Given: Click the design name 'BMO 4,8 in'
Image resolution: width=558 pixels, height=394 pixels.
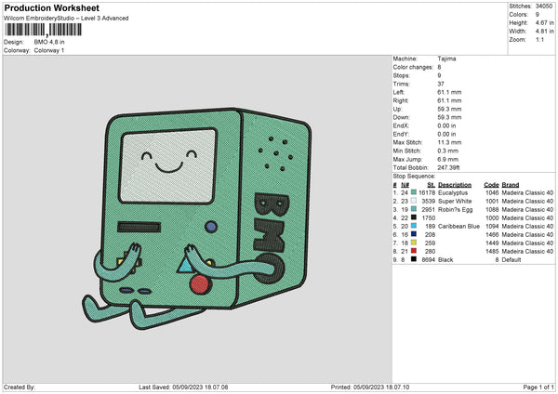Looking at the screenshot, I should click(49, 42).
